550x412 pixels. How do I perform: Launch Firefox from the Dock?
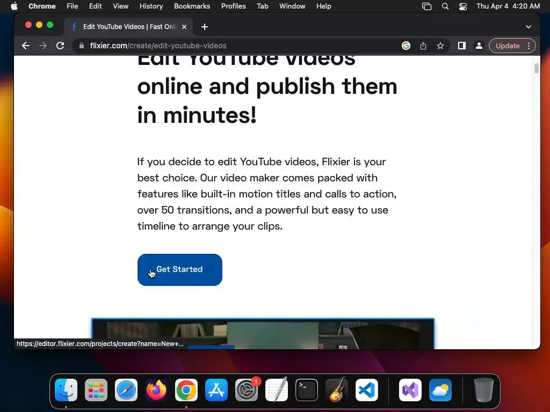(156, 390)
